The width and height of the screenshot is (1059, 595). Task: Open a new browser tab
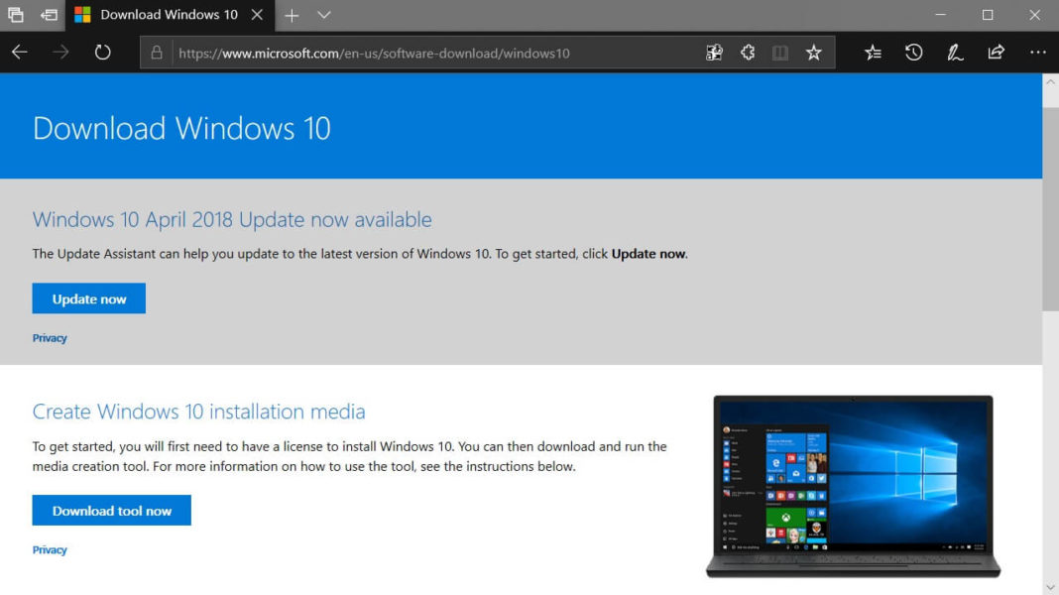coord(292,15)
